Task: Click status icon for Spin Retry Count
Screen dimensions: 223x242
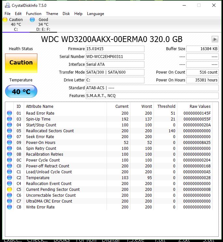Action: pos(9,148)
